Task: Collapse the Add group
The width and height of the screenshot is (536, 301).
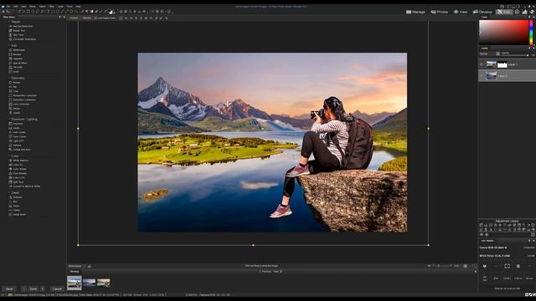Action: click(x=9, y=45)
